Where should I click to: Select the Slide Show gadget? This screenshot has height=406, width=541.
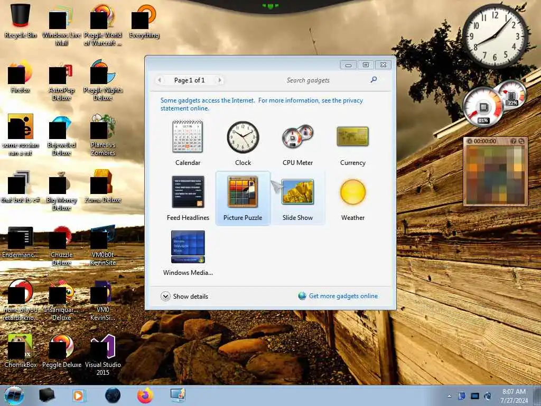298,198
